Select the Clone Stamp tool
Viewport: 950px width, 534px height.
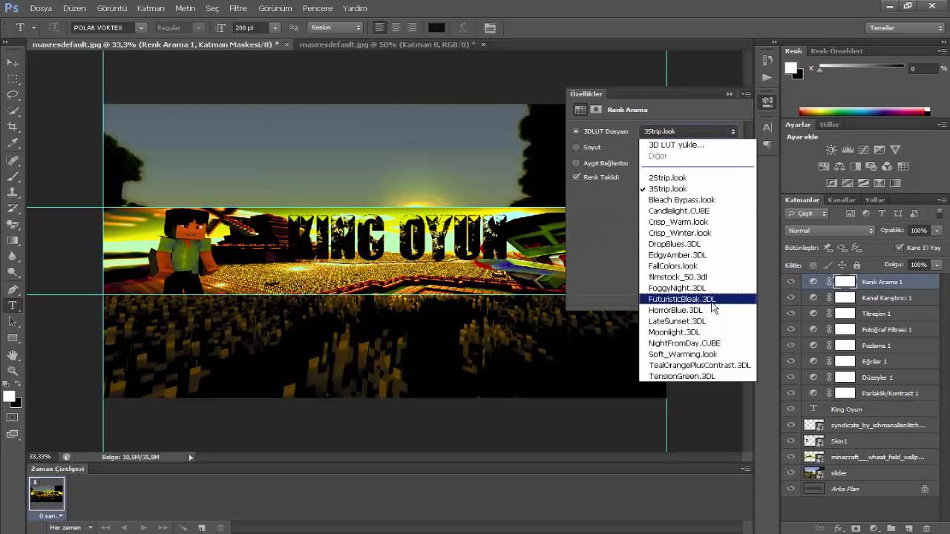[x=13, y=192]
